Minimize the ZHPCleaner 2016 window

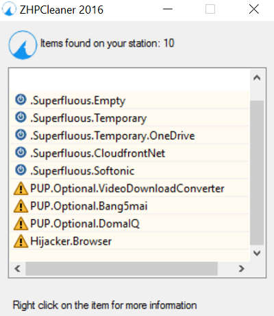point(168,10)
